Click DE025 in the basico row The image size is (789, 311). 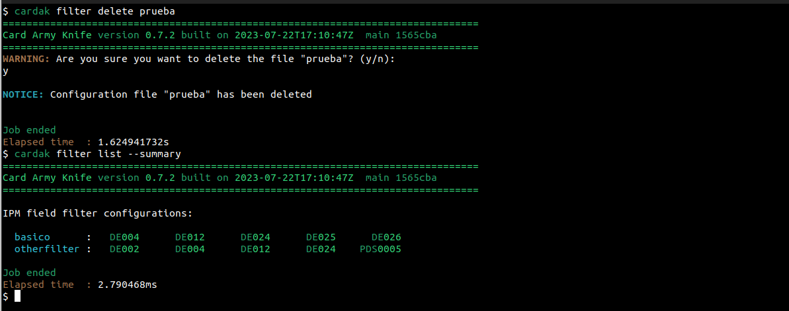click(x=321, y=237)
